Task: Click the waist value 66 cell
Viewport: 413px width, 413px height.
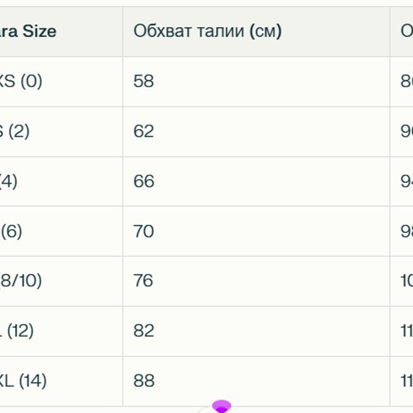Action: [256, 181]
